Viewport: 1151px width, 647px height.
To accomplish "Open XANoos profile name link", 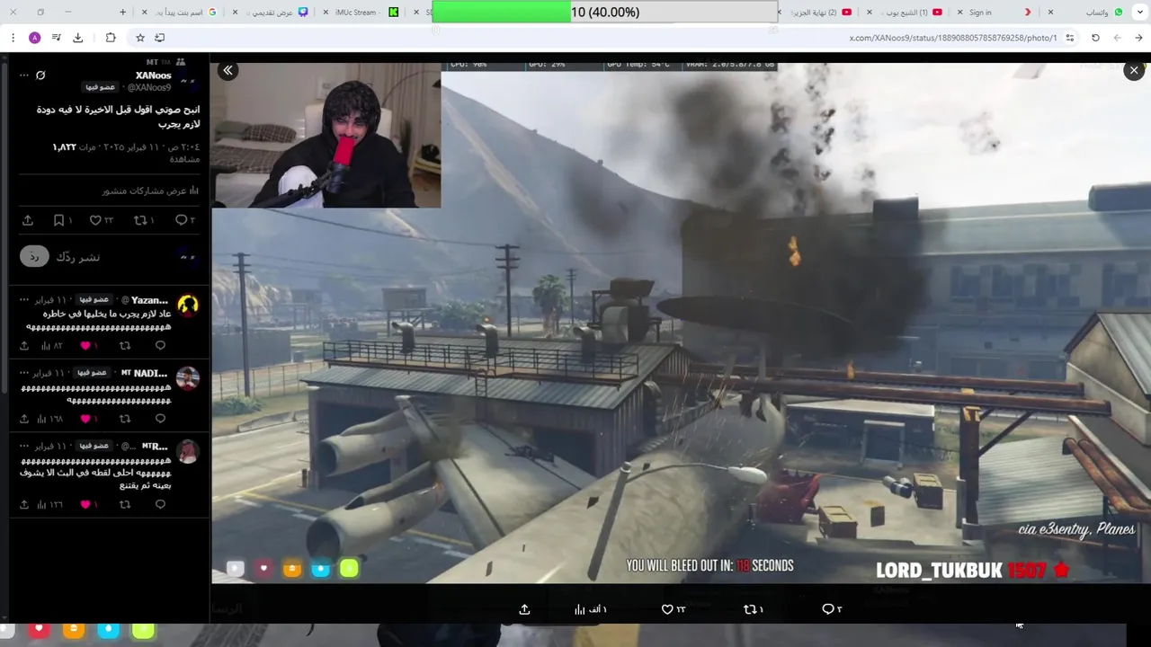I will click(154, 75).
